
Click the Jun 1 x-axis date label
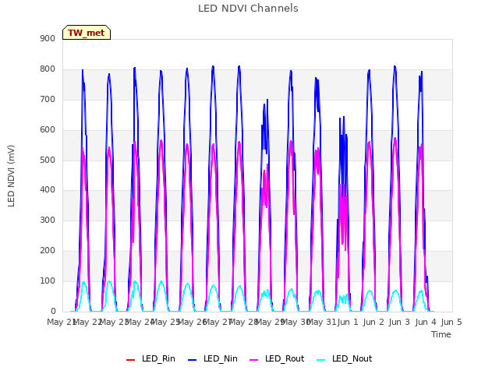348,322
